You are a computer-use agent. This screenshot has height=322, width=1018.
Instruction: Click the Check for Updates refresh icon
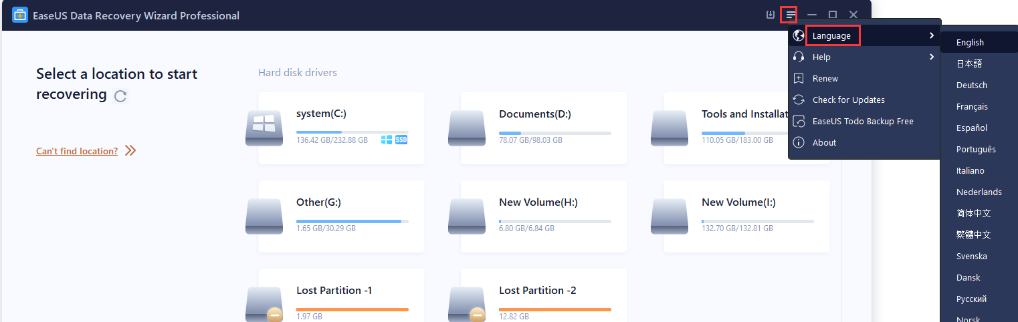click(x=798, y=100)
